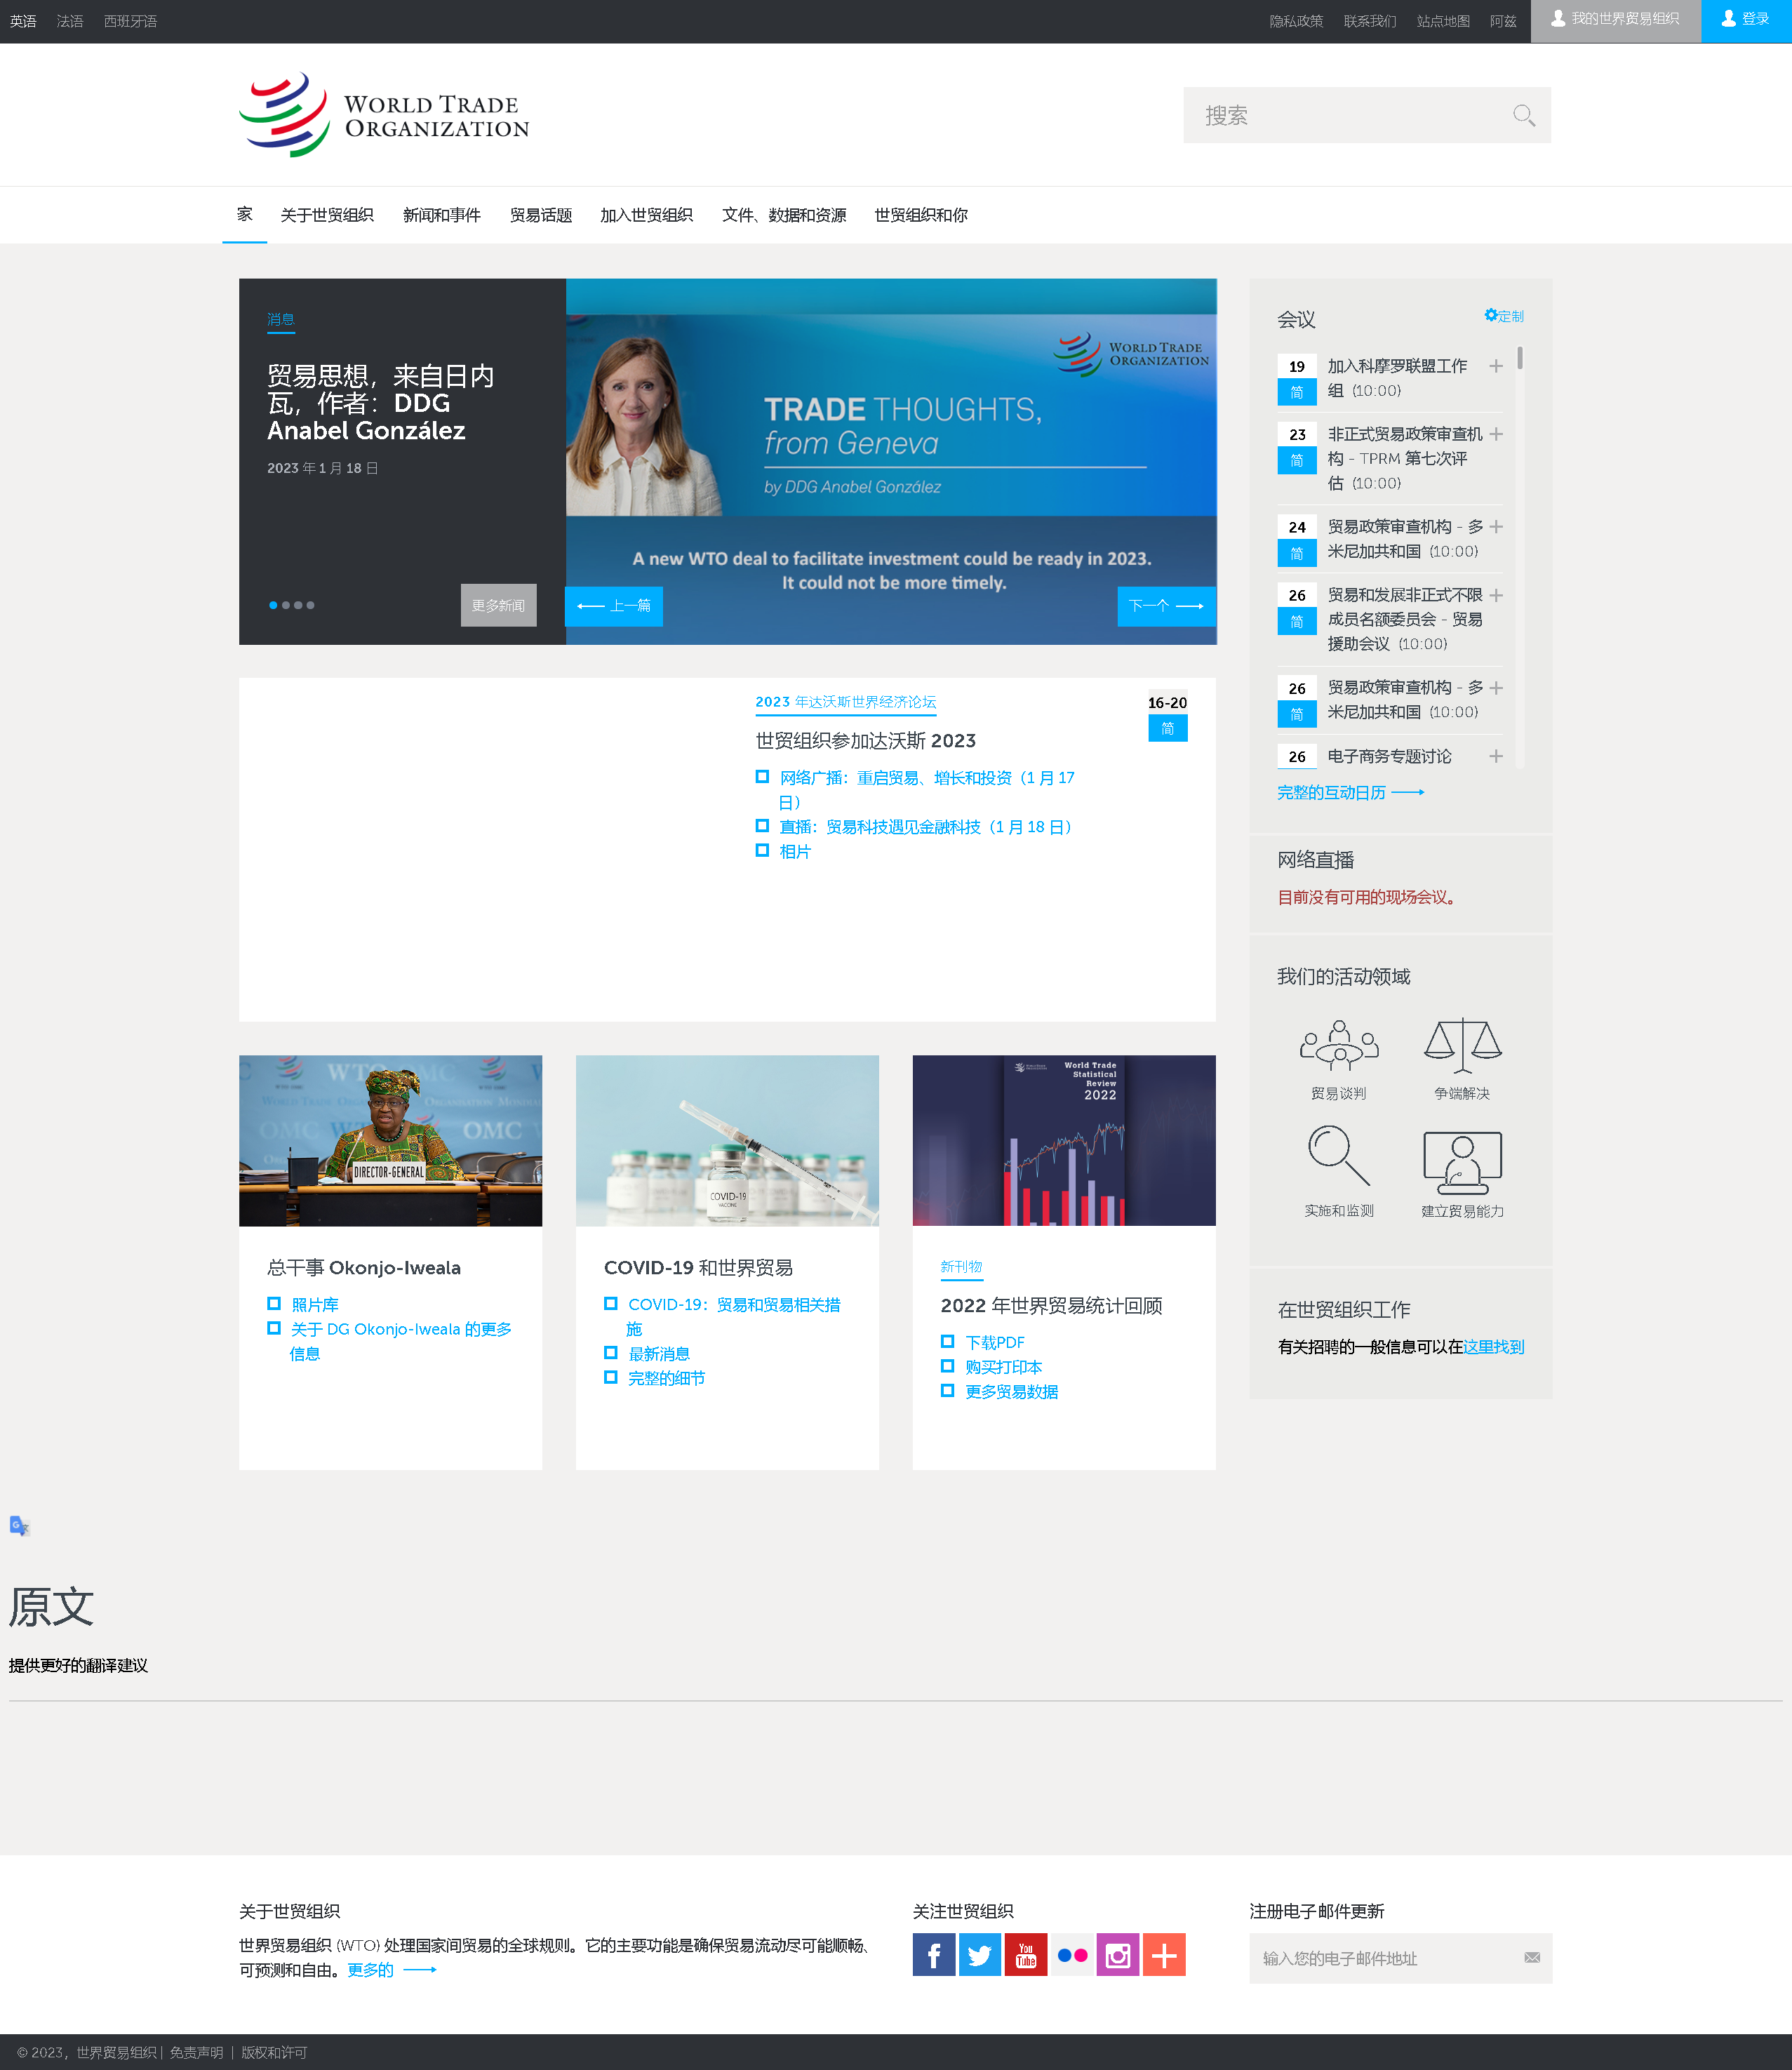Viewport: 1792px width, 2070px height.
Task: Click the trade negotiations people icon
Action: (x=1338, y=1046)
